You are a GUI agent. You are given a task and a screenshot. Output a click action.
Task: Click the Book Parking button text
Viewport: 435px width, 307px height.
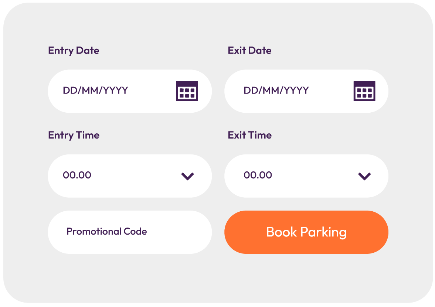[x=306, y=232]
